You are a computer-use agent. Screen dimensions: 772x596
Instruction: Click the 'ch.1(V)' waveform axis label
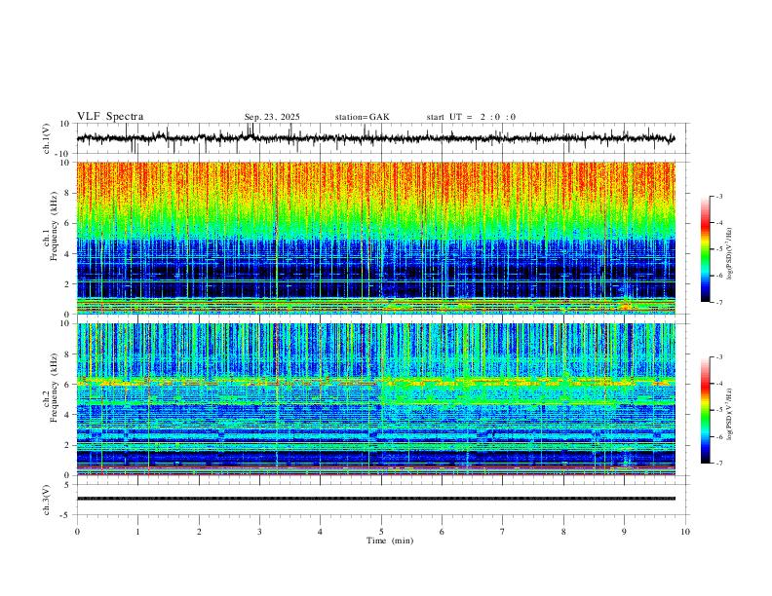[x=47, y=138]
